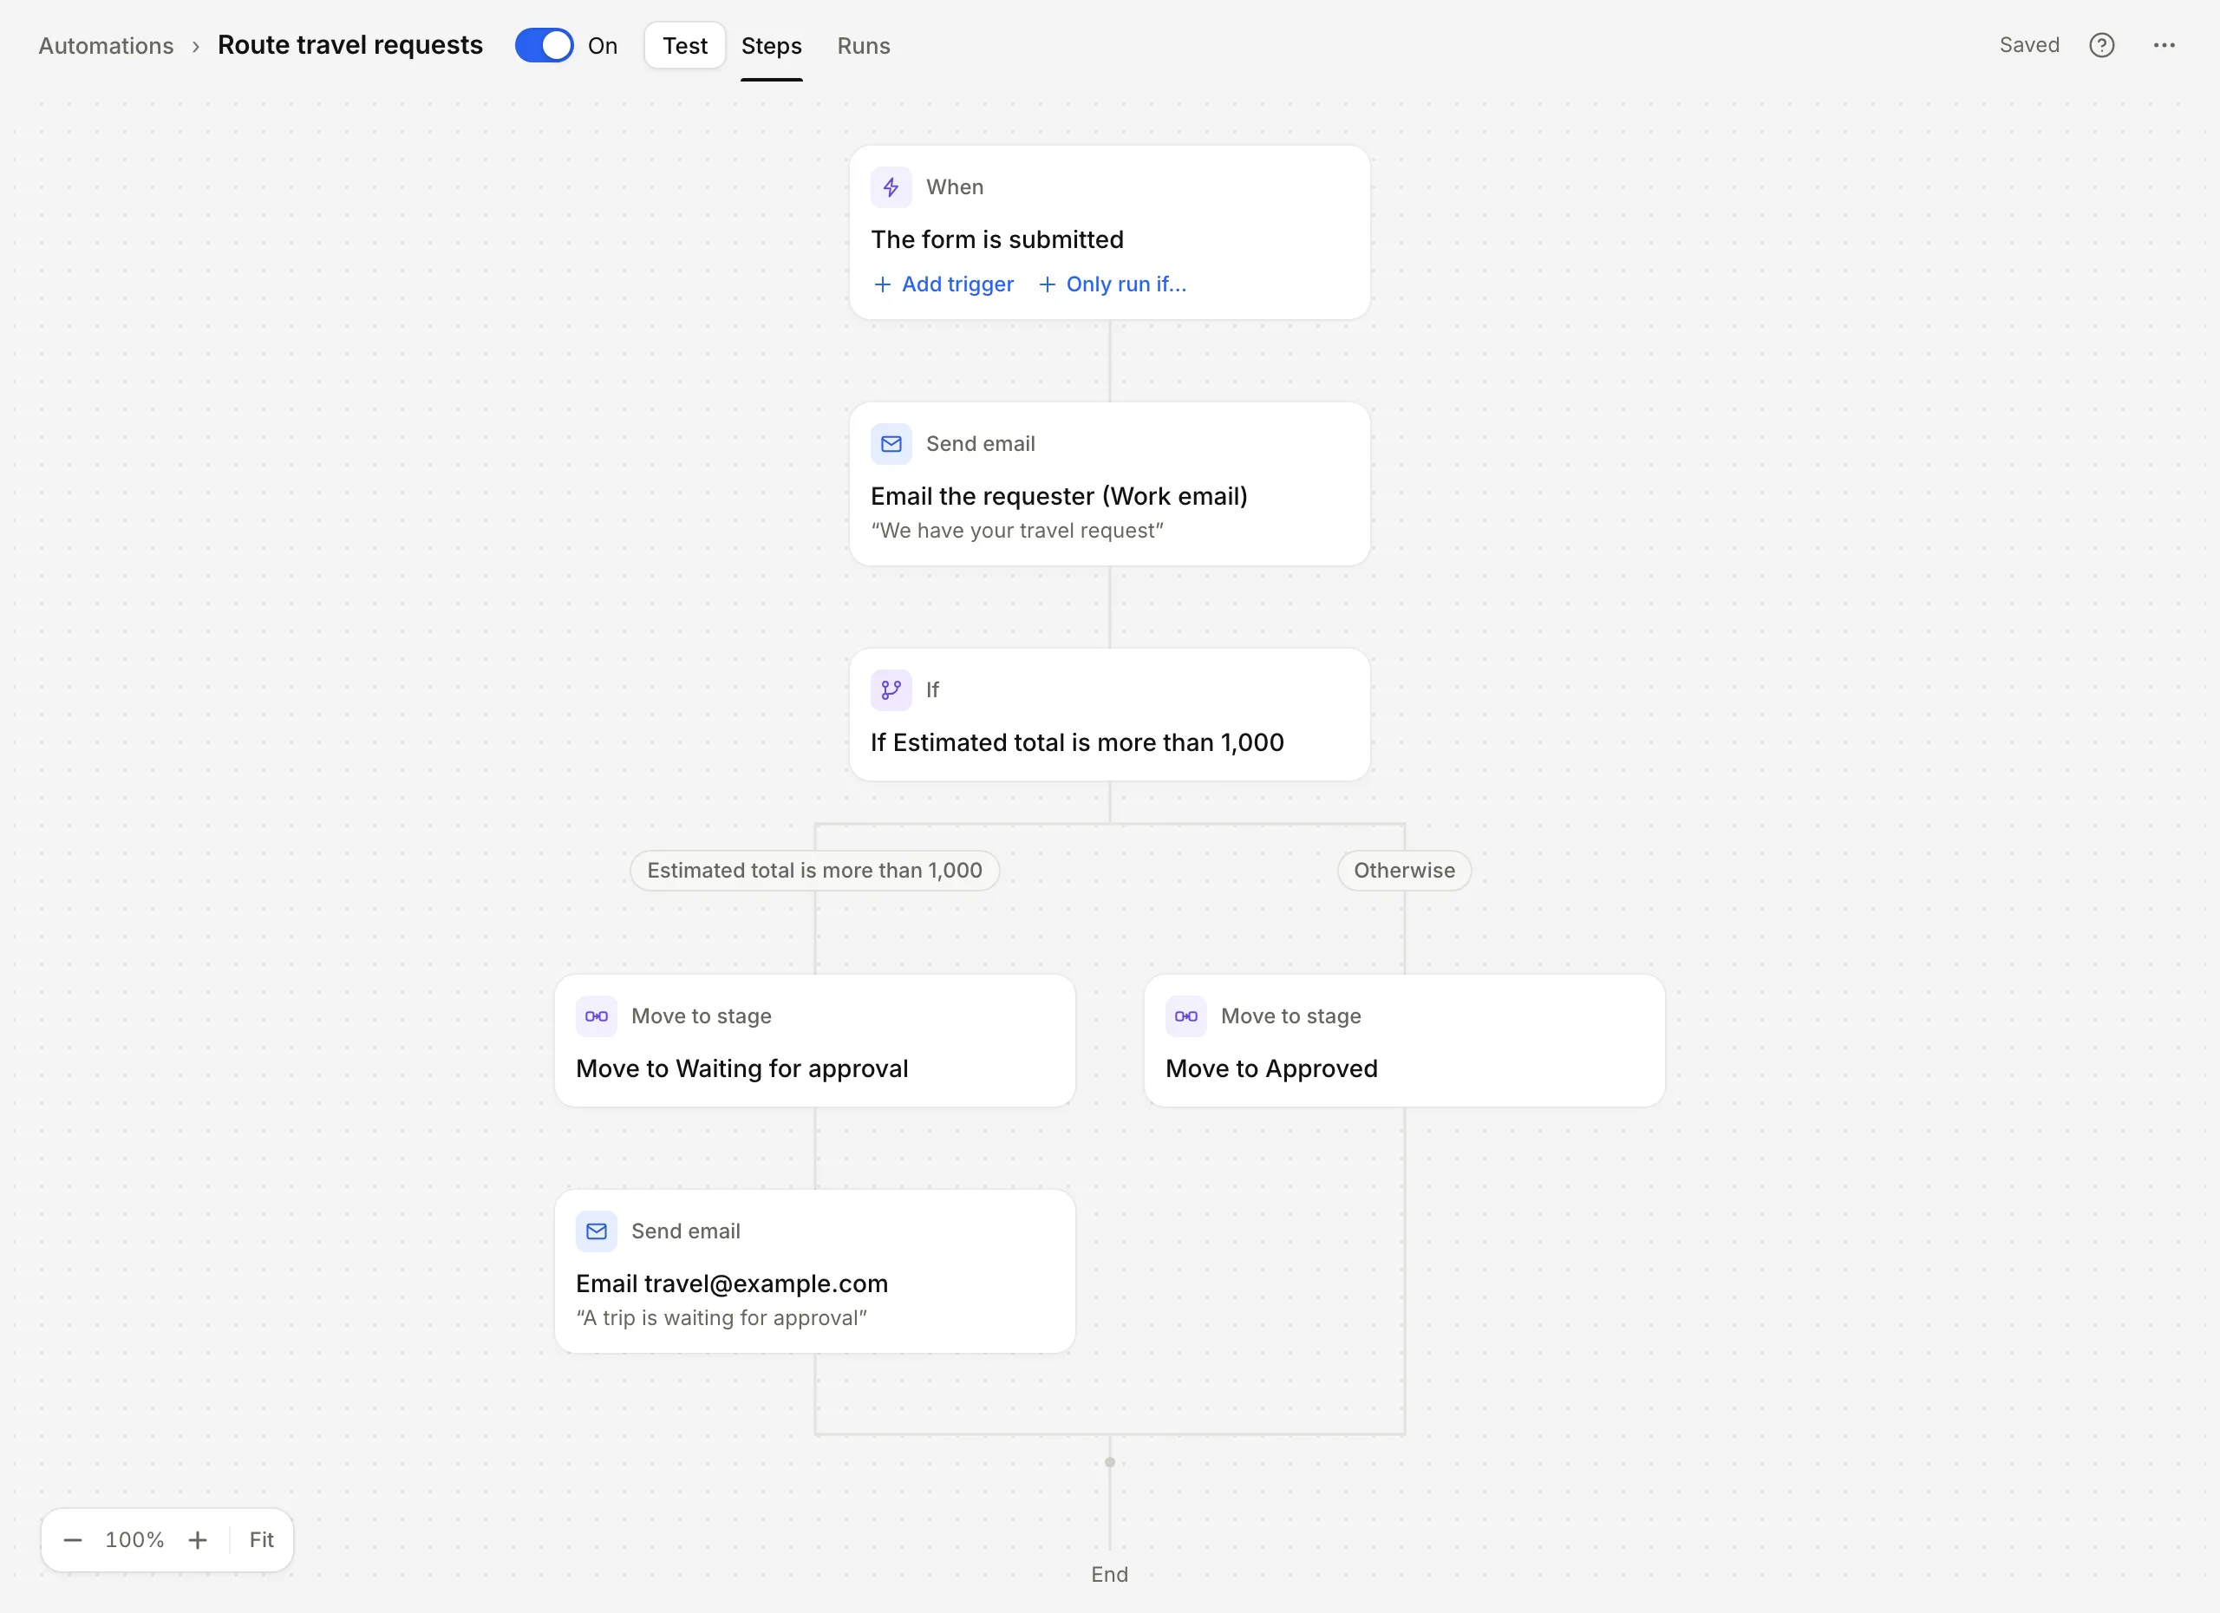
Task: Open 'If Estimated total is more than 1,000' step
Action: click(x=1110, y=715)
